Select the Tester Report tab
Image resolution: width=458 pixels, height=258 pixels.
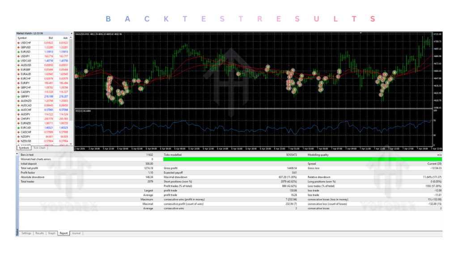click(64, 233)
